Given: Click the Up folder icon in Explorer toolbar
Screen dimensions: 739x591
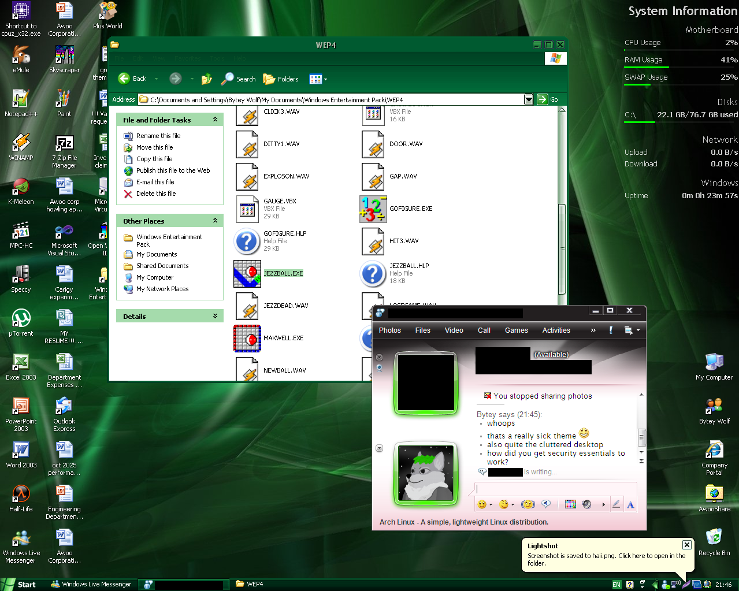Looking at the screenshot, I should pyautogui.click(x=206, y=79).
